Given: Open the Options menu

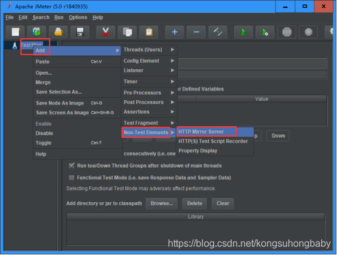Looking at the screenshot, I should pyautogui.click(x=78, y=18).
